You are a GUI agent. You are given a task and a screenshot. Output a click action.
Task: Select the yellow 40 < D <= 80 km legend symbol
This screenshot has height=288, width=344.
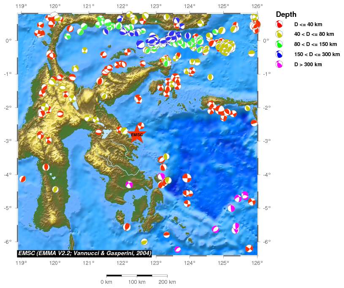click(x=279, y=34)
